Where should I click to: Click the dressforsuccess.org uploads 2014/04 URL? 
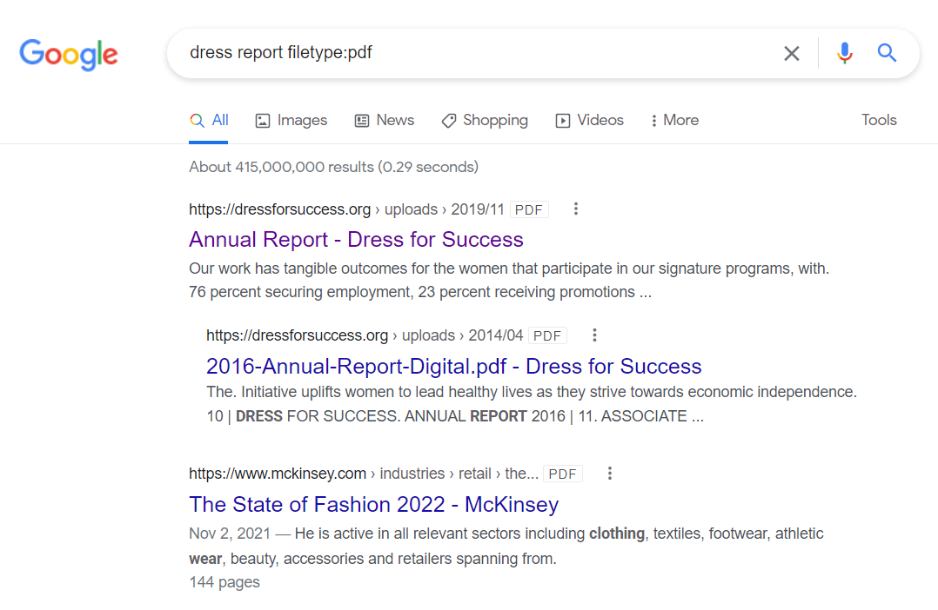pos(365,335)
